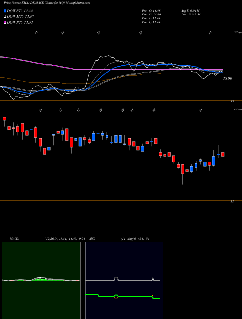This screenshot has width=242, height=319.
Task: Click inside the dark blue ADX indicator panel
Action: [124, 280]
